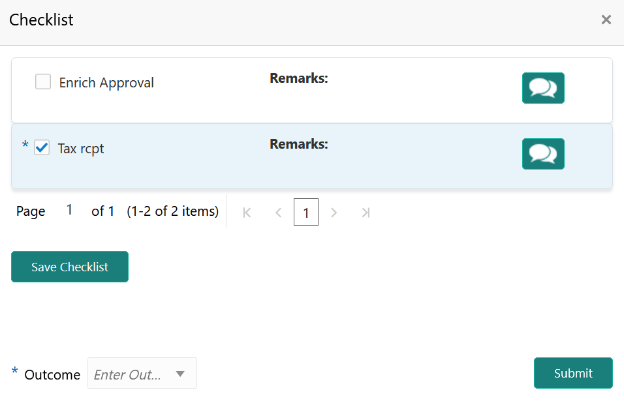Go to the next page

coord(334,212)
